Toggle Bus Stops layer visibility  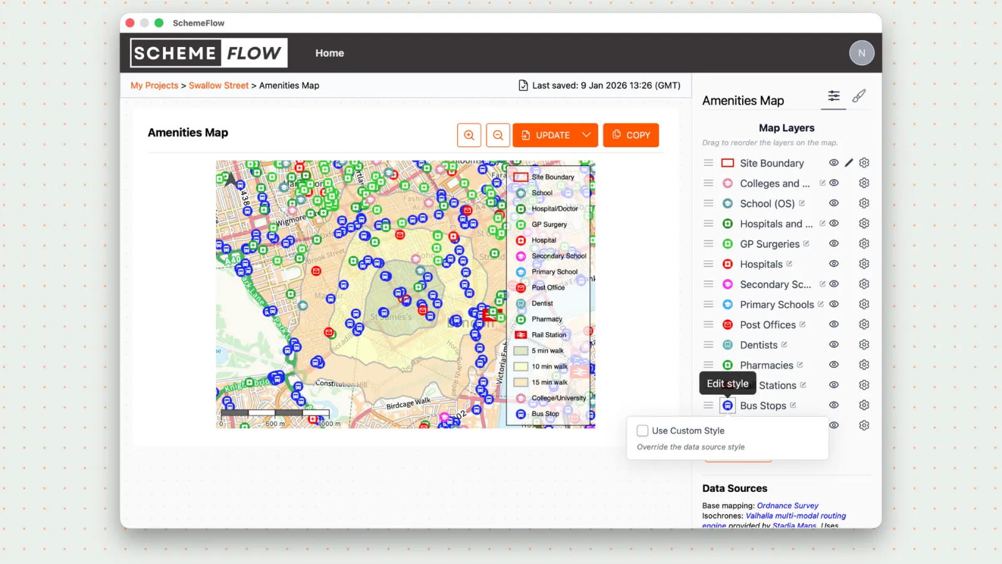pyautogui.click(x=834, y=405)
